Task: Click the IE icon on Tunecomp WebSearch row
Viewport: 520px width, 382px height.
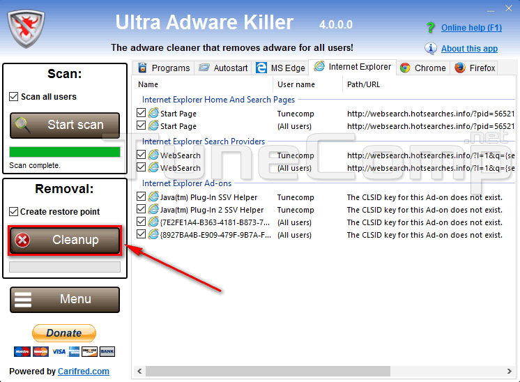Action: click(x=153, y=155)
